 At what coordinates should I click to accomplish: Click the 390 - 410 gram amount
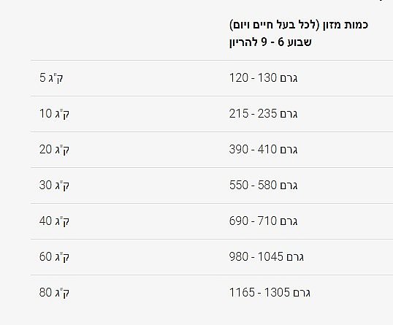(x=263, y=150)
